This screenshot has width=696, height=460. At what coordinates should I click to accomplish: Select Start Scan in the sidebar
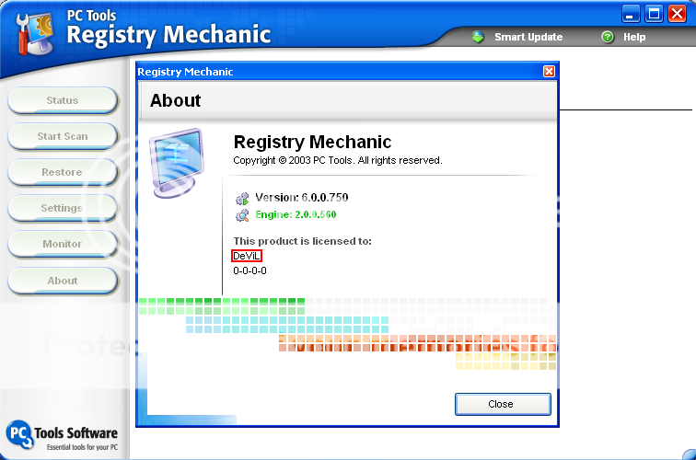click(x=63, y=136)
